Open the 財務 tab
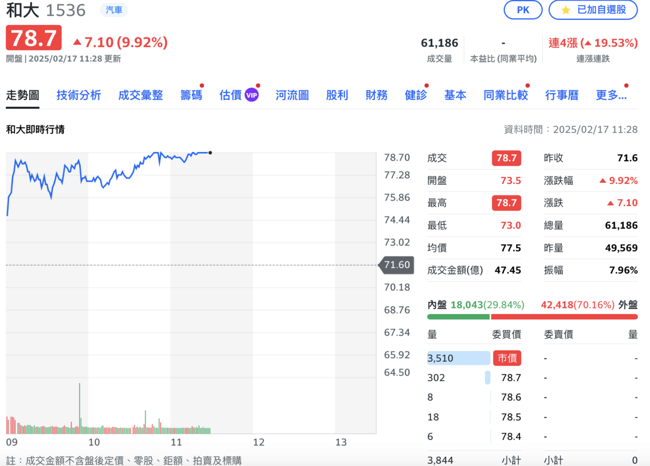This screenshot has height=466, width=650. [x=376, y=94]
